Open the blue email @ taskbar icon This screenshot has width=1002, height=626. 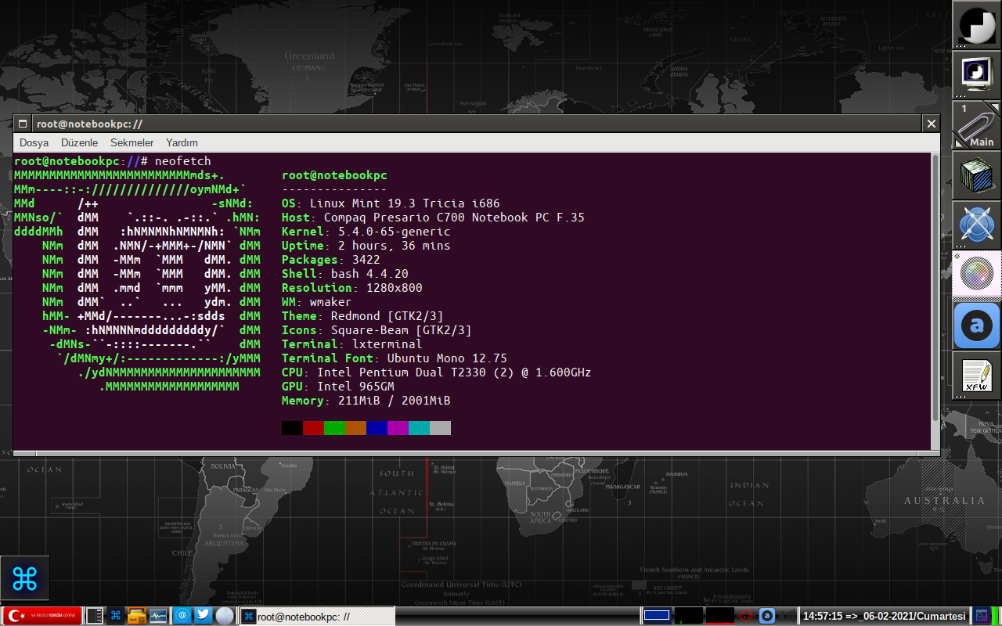pos(182,615)
